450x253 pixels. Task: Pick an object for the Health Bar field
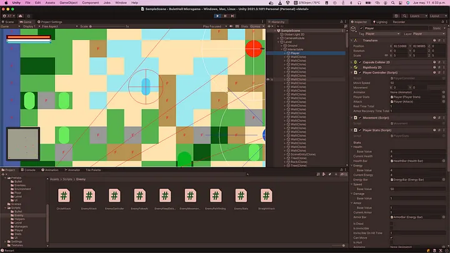[444, 161]
